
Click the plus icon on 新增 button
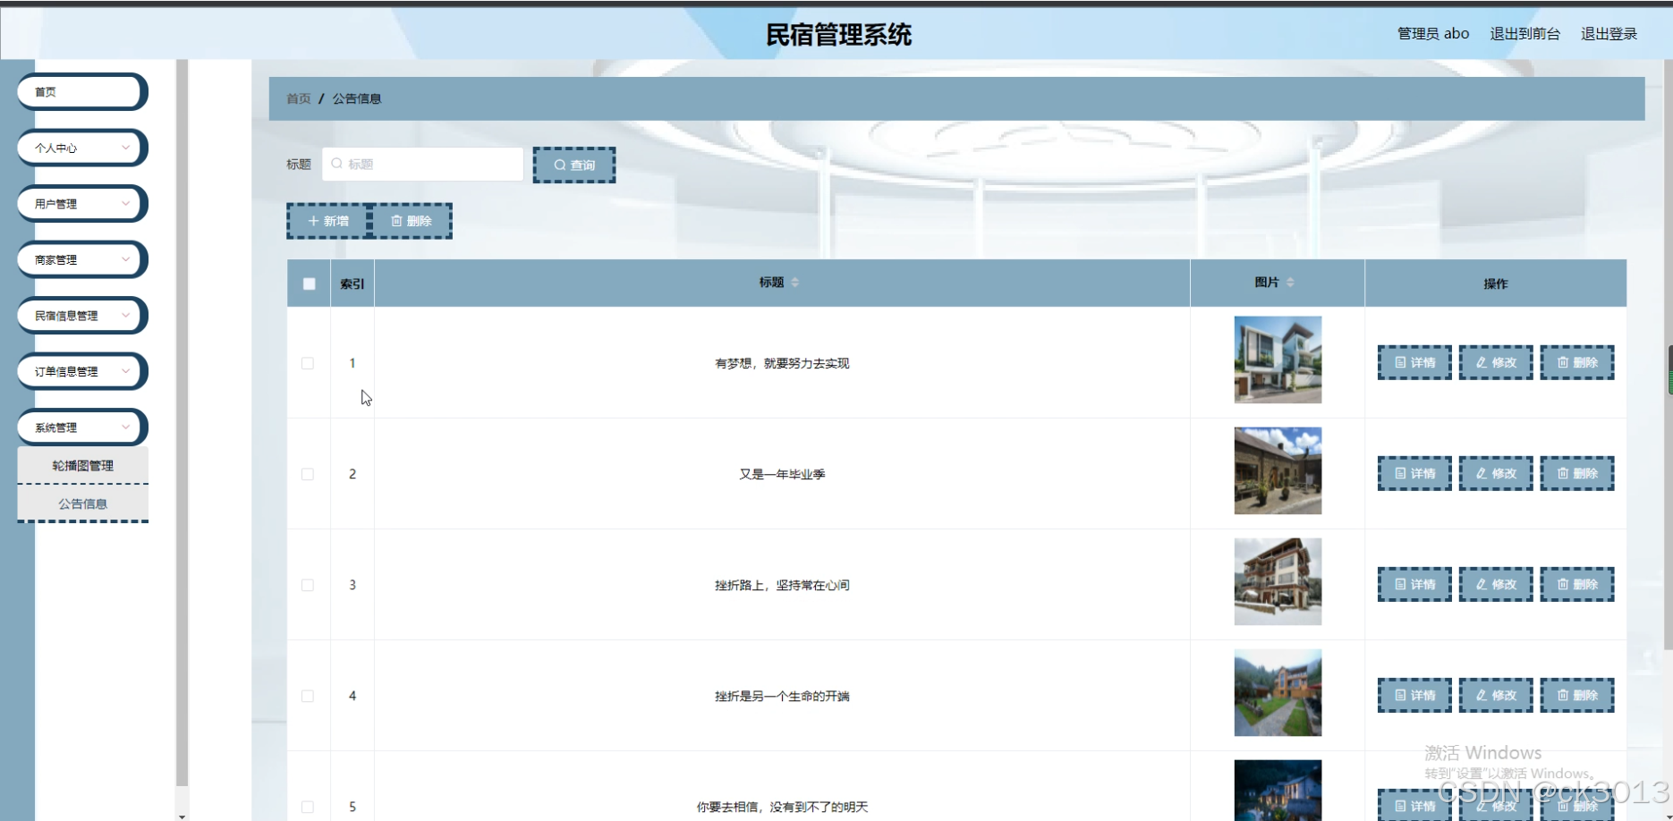pyautogui.click(x=313, y=221)
